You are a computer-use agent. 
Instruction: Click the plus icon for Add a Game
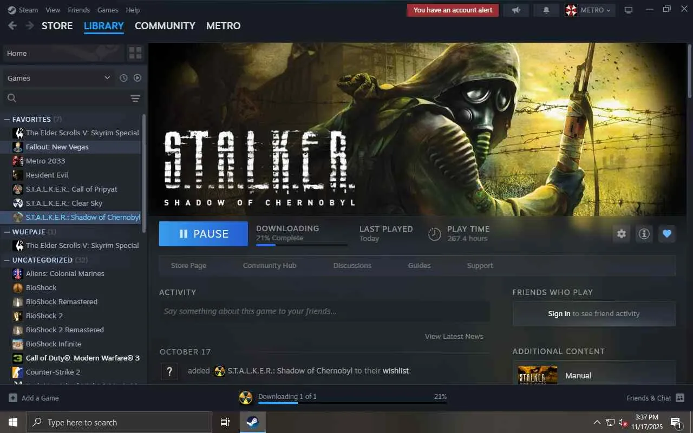[x=13, y=398]
